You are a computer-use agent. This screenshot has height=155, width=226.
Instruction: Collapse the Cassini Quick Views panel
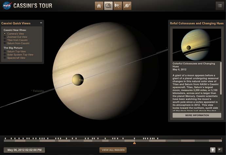pos(41,23)
